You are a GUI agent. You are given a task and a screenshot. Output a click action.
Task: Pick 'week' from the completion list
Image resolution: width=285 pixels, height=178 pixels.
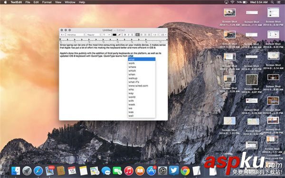[142, 105]
